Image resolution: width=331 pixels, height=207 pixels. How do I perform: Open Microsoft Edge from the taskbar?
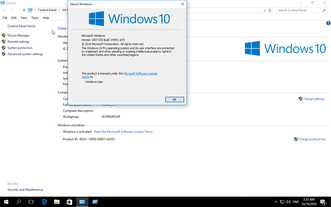click(x=44, y=202)
